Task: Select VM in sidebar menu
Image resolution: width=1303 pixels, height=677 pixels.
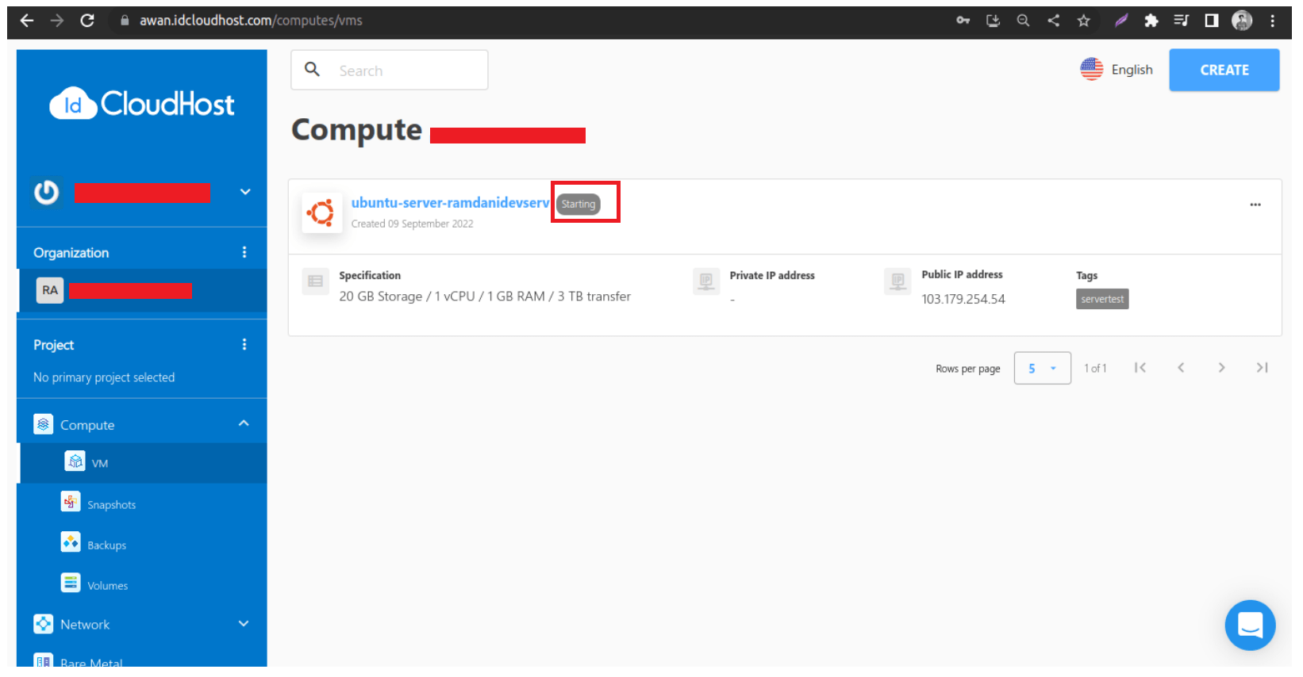Action: click(x=99, y=464)
